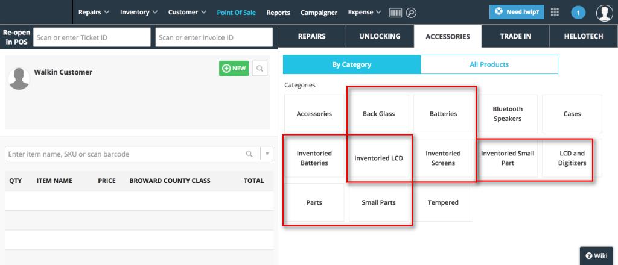Open the Bluetooth Speakers category
Image resolution: width=618 pixels, height=265 pixels.
[x=508, y=114]
